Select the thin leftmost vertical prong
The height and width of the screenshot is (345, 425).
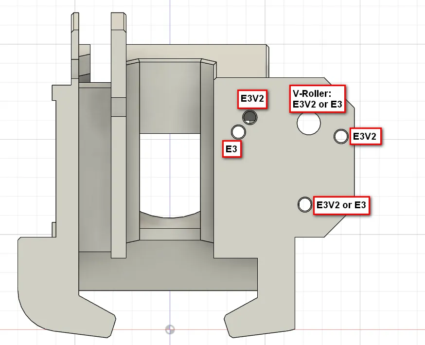(x=75, y=44)
